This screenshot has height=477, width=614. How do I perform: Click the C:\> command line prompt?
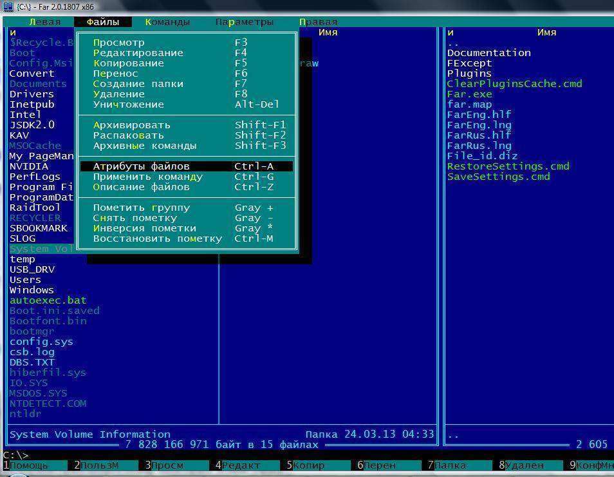point(16,455)
